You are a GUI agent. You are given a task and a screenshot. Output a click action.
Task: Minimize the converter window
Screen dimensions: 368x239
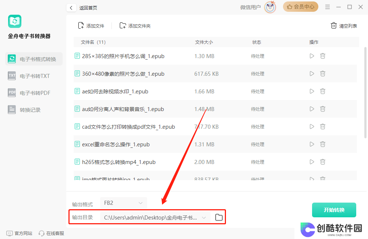(339, 7)
